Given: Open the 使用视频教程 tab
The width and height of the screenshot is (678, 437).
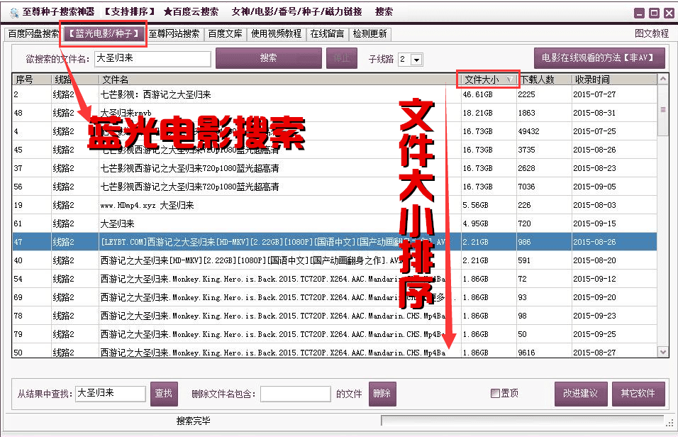Looking at the screenshot, I should click(x=277, y=33).
